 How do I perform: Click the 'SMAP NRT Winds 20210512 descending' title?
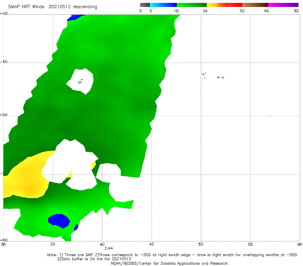pos(52,7)
